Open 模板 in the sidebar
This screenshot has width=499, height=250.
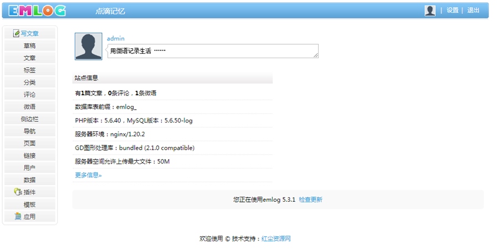click(29, 204)
